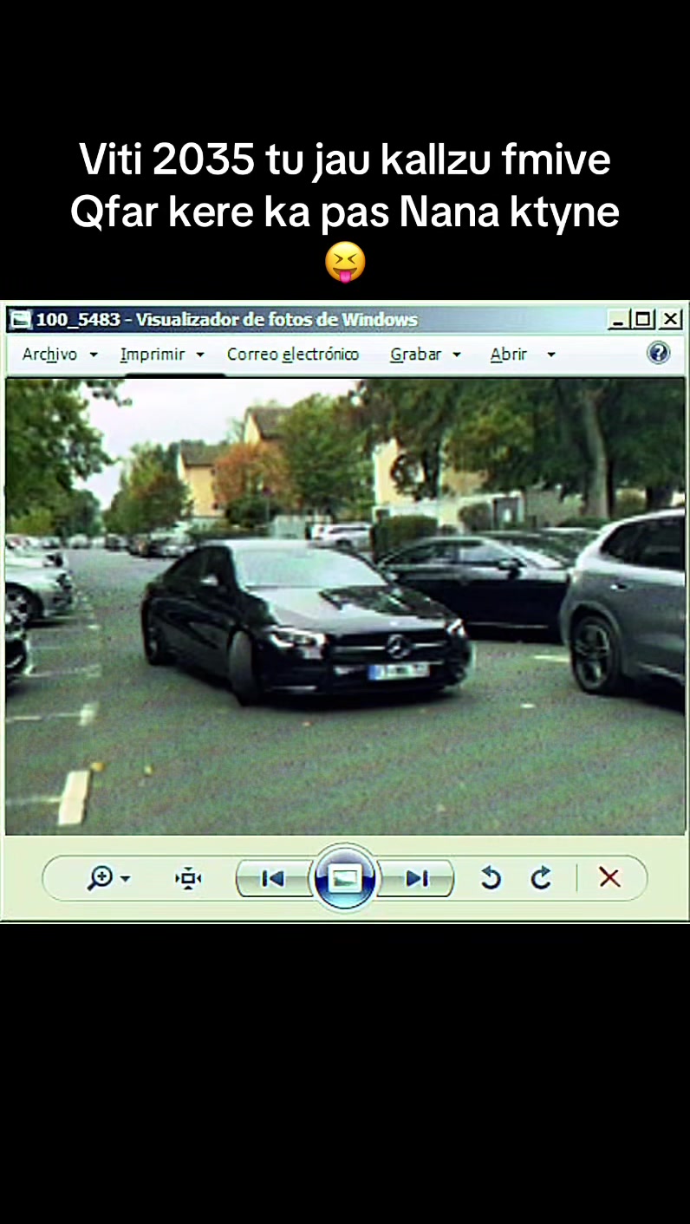
Task: Rotate the photo counterclockwise
Action: pyautogui.click(x=491, y=879)
